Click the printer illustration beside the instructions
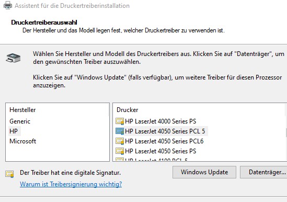Viewport: 287px width, 202px height. coord(13,58)
